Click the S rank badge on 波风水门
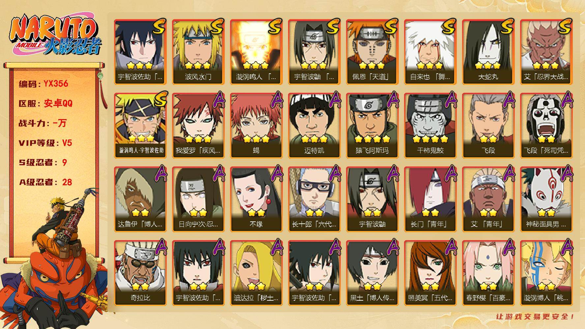This screenshot has height=329, width=585. pyautogui.click(x=217, y=26)
